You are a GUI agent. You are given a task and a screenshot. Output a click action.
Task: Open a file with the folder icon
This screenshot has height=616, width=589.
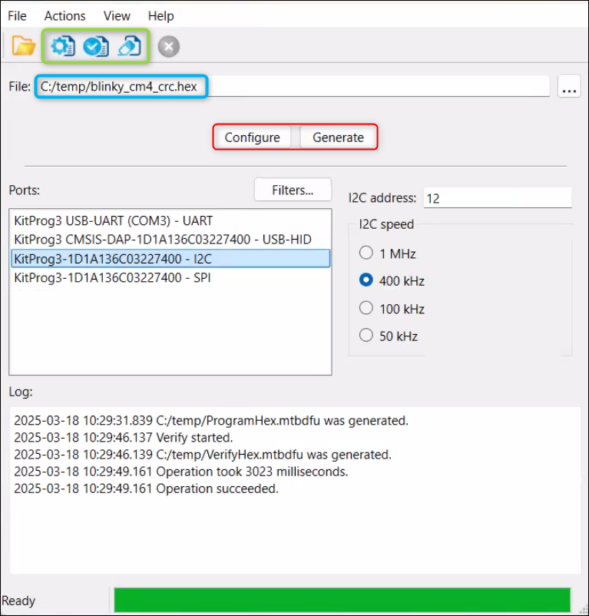[x=23, y=46]
